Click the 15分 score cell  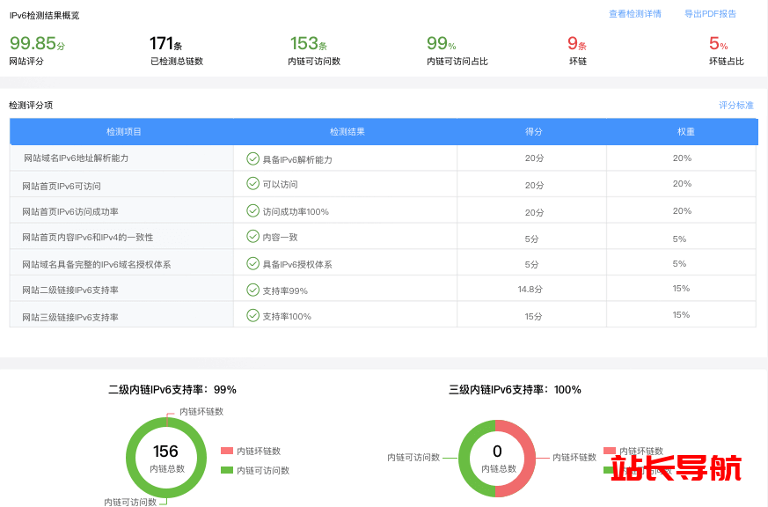(x=533, y=317)
